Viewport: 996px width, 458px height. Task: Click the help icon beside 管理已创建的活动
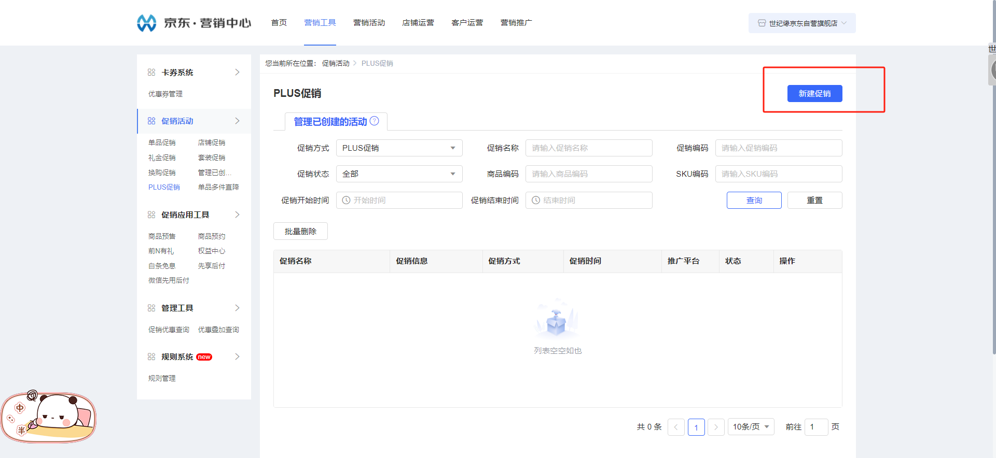click(374, 121)
